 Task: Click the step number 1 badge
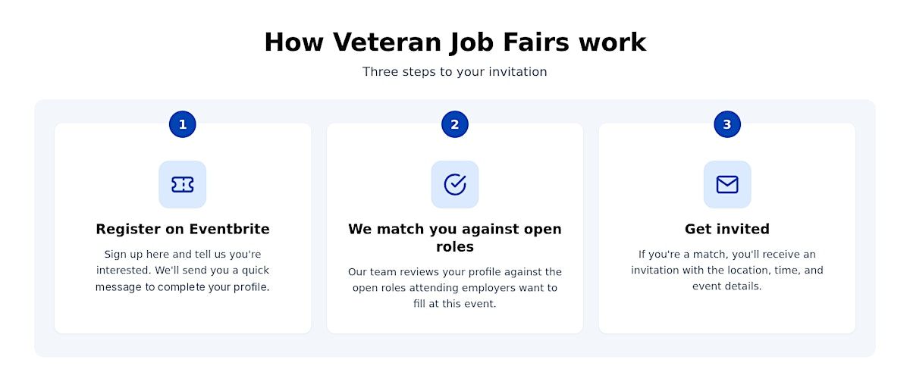[183, 124]
